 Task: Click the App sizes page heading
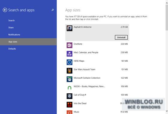73,10
